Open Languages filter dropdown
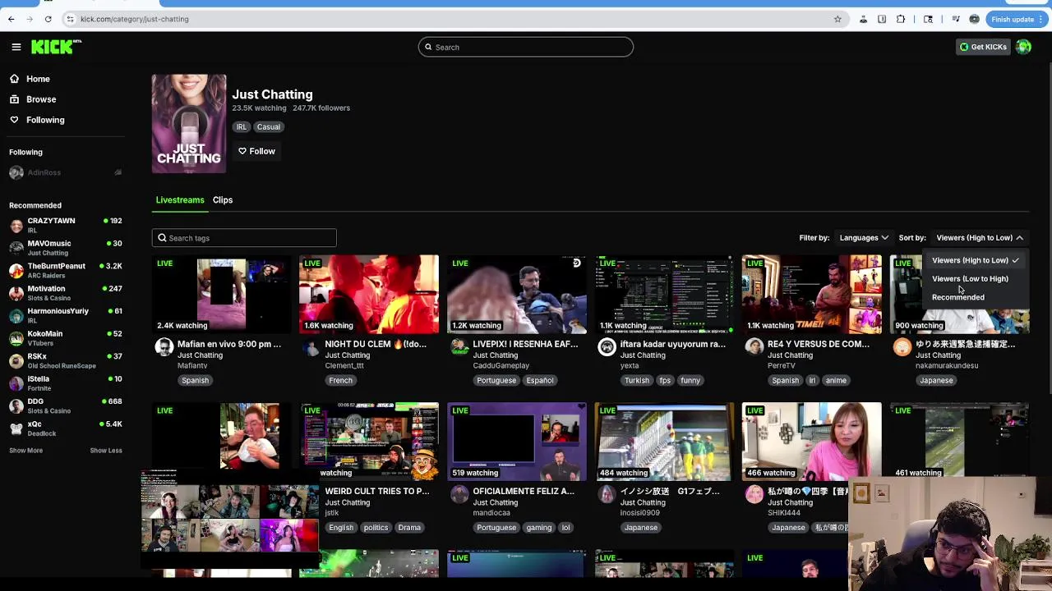 [864, 238]
